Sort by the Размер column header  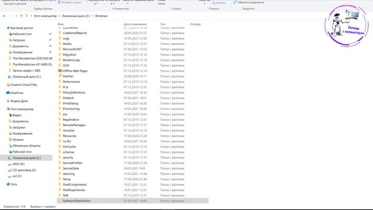tap(196, 24)
